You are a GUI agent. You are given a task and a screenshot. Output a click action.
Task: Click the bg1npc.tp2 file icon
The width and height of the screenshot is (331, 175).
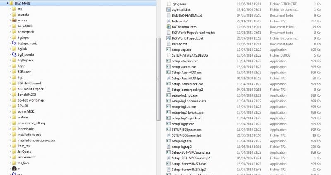click(168, 21)
